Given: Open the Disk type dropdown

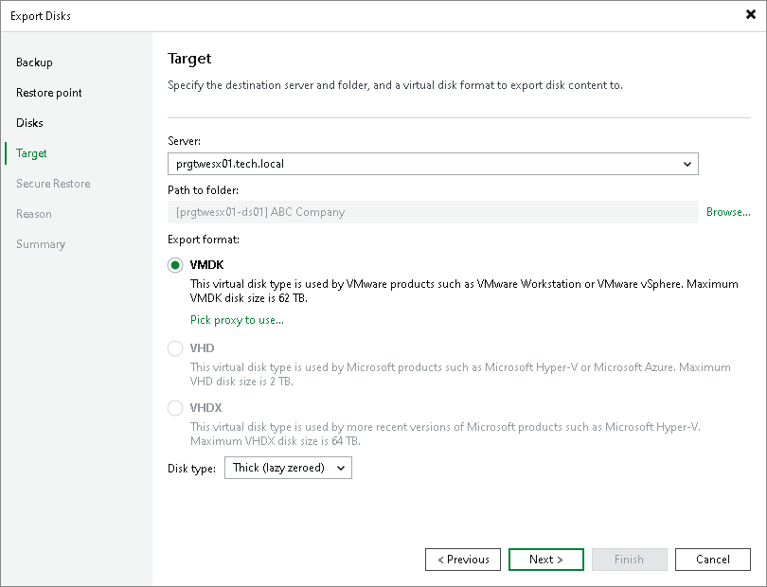Looking at the screenshot, I should click(x=287, y=468).
